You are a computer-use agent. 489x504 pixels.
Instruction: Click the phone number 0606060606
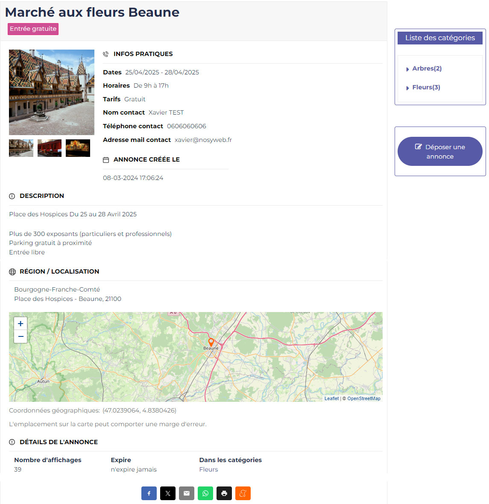point(187,126)
